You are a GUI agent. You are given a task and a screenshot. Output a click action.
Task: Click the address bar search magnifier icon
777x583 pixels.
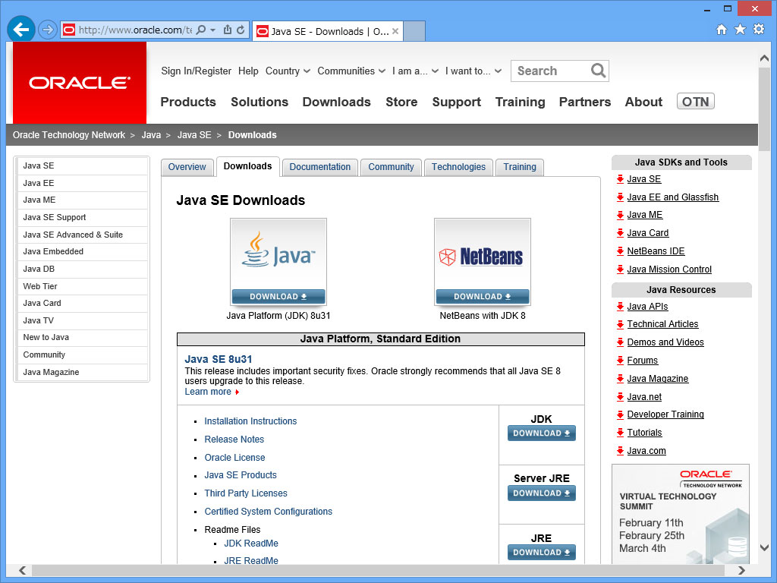[x=200, y=30]
